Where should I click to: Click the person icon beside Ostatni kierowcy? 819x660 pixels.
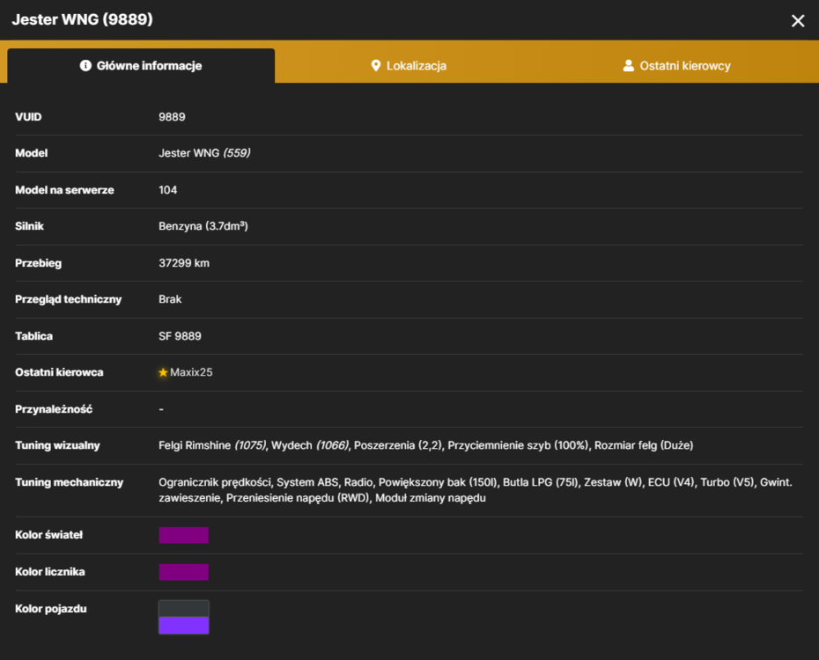pyautogui.click(x=629, y=66)
